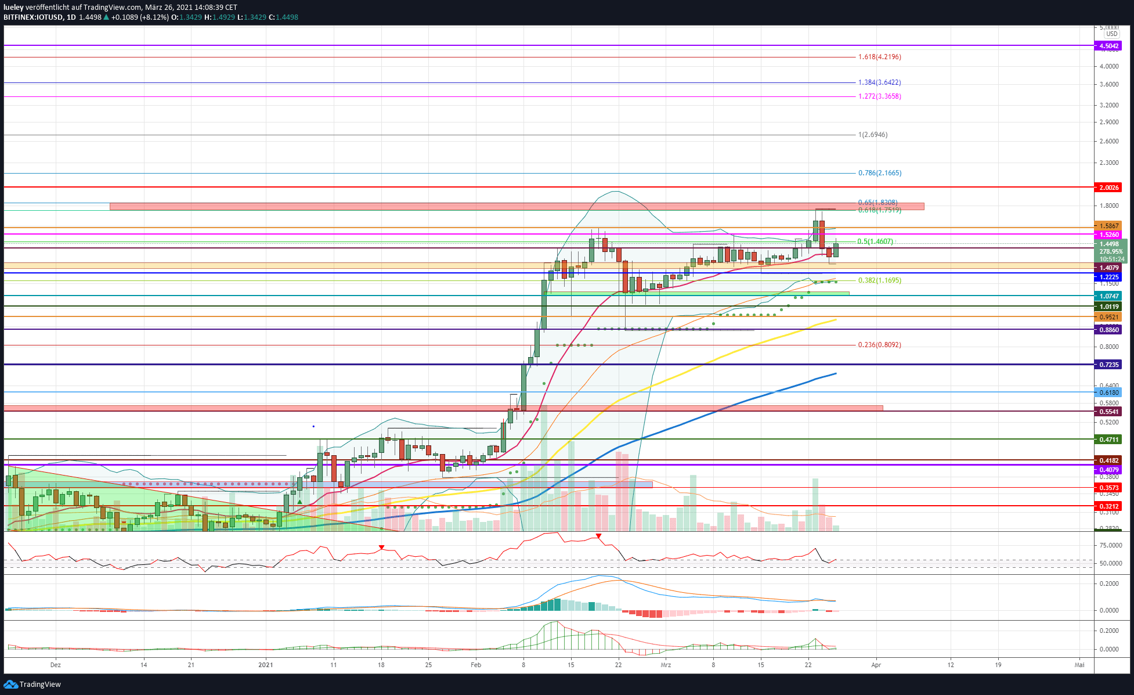Click the +0.1089 (+8.12%) change value
Screen dimensions: 1134x695
pyautogui.click(x=140, y=17)
